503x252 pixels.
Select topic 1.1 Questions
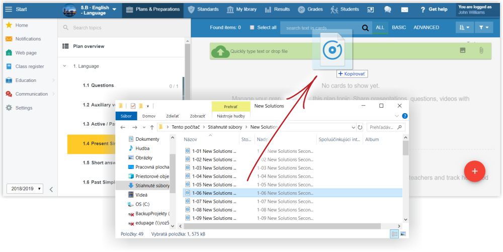pos(98,86)
